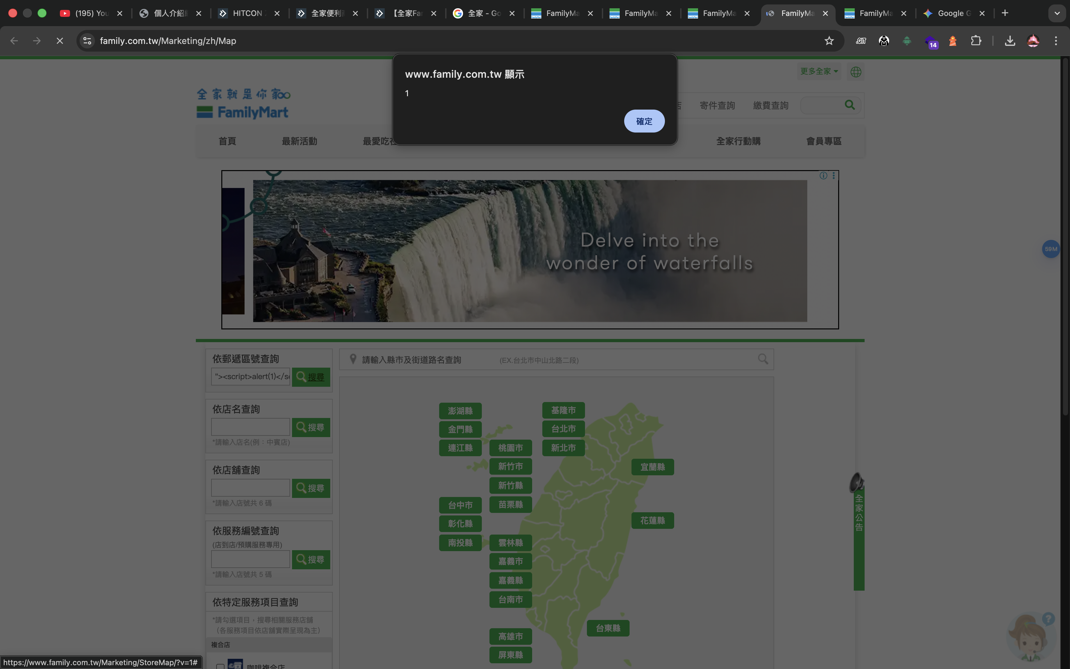
Task: Open the hooded hacker extension icon
Action: (884, 41)
